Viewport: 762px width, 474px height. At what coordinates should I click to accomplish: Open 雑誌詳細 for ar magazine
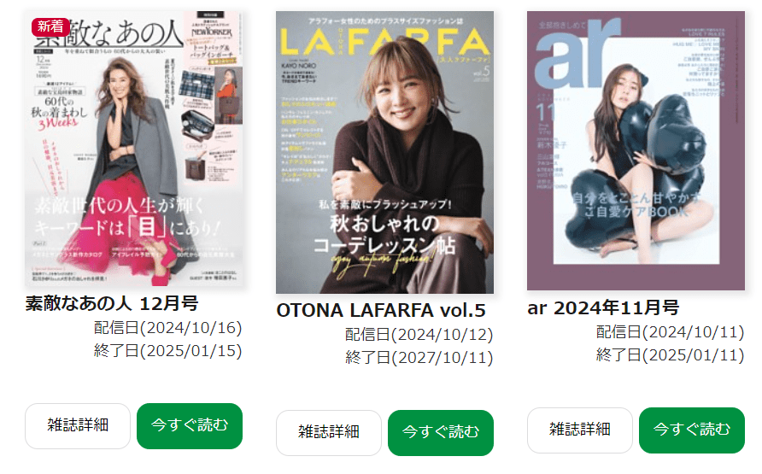(580, 430)
